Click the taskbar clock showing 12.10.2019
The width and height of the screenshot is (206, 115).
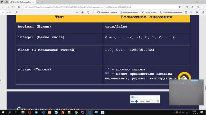click(x=194, y=112)
